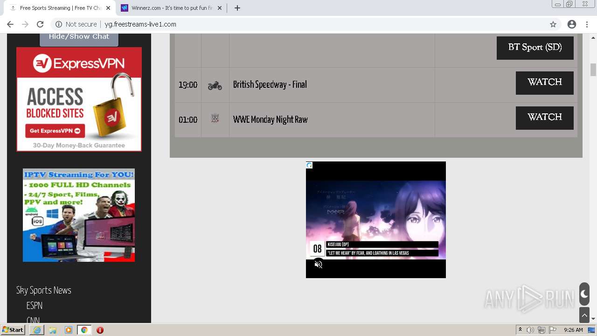The height and width of the screenshot is (336, 597).
Task: Open the Action Center flag icon
Action: (x=553, y=330)
